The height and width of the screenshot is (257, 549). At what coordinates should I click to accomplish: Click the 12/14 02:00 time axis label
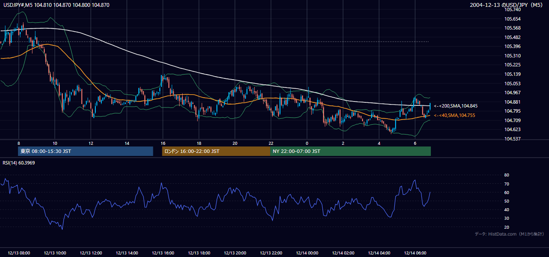(x=343, y=253)
